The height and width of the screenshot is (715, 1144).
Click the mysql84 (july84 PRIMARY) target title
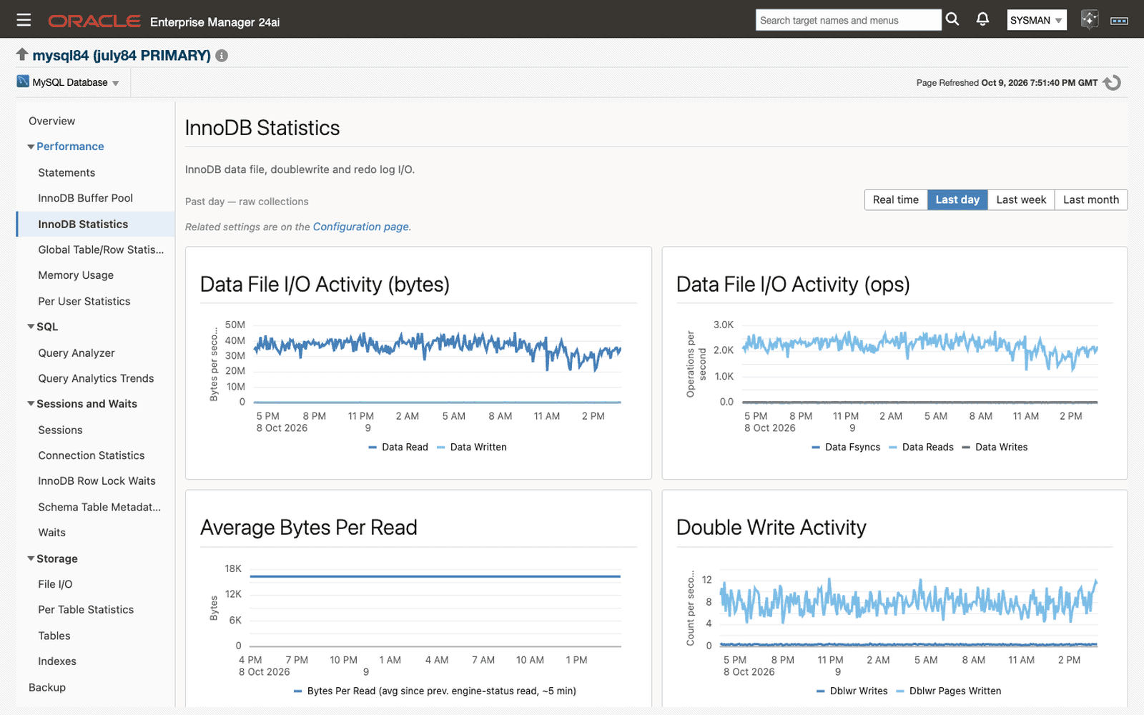[122, 55]
